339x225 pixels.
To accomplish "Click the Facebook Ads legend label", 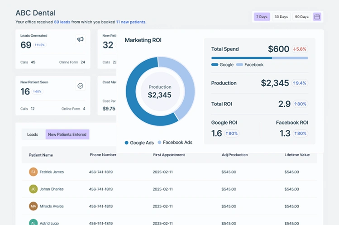I will [x=177, y=143].
